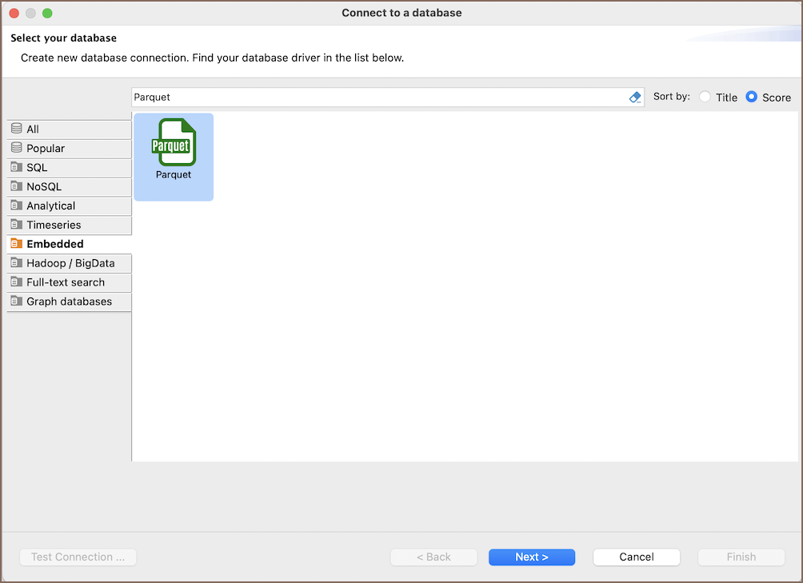Viewport: 803px width, 583px height.
Task: Close the Connect to a database dialog
Action: point(14,13)
